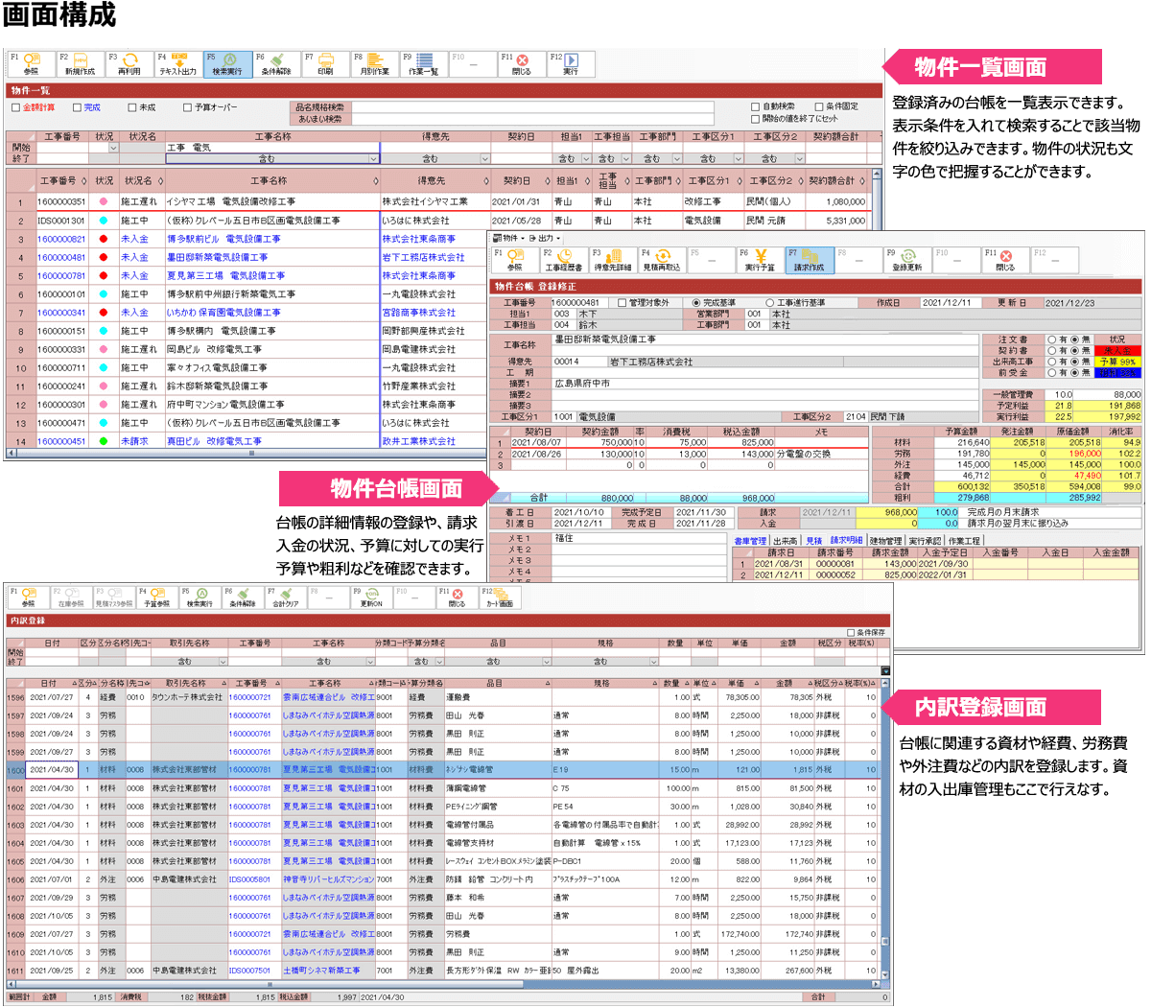The width and height of the screenshot is (1151, 1007).
Task: Open project link 1600000821
Action: click(x=61, y=239)
